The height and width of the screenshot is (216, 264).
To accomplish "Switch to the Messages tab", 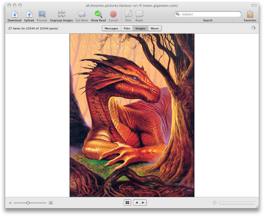I will pyautogui.click(x=112, y=28).
